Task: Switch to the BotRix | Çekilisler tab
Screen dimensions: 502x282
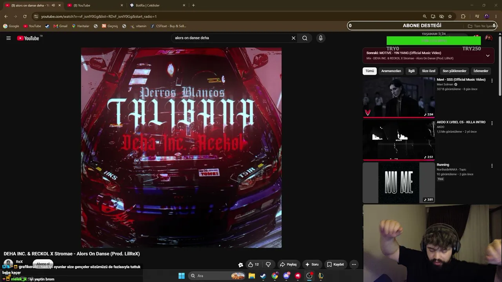Action: (x=157, y=5)
